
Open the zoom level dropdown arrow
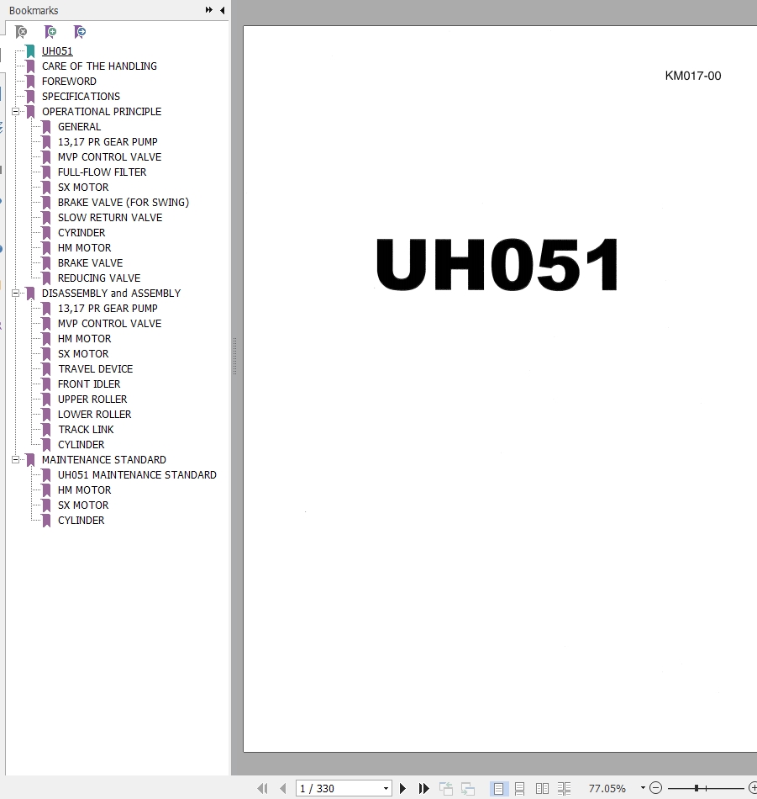643,788
